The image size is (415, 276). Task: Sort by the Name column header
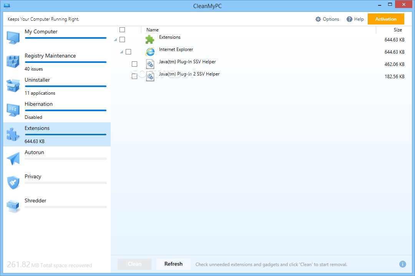153,30
